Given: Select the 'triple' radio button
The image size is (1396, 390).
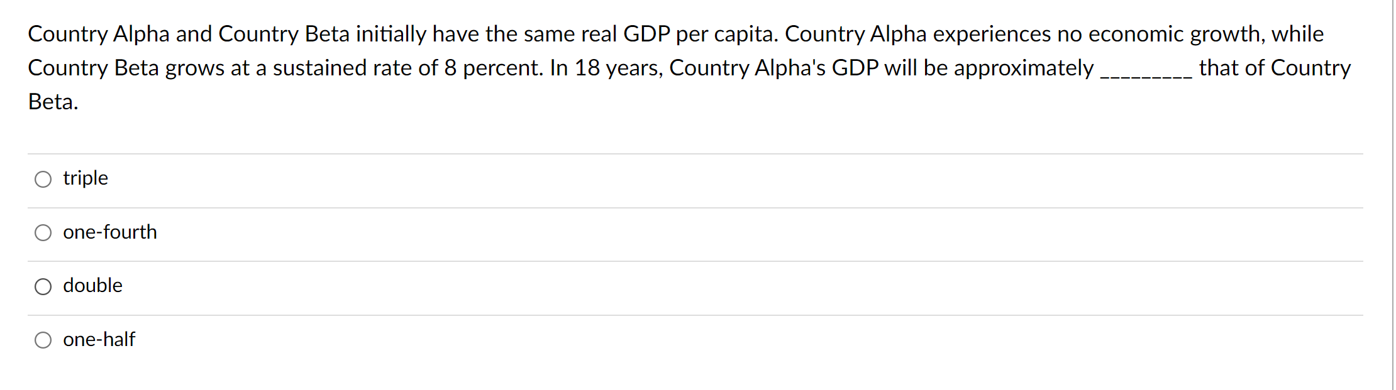Looking at the screenshot, I should pos(43,179).
